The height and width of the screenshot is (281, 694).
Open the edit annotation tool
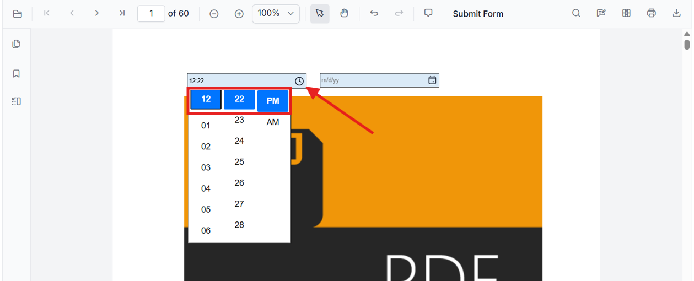[x=601, y=13]
